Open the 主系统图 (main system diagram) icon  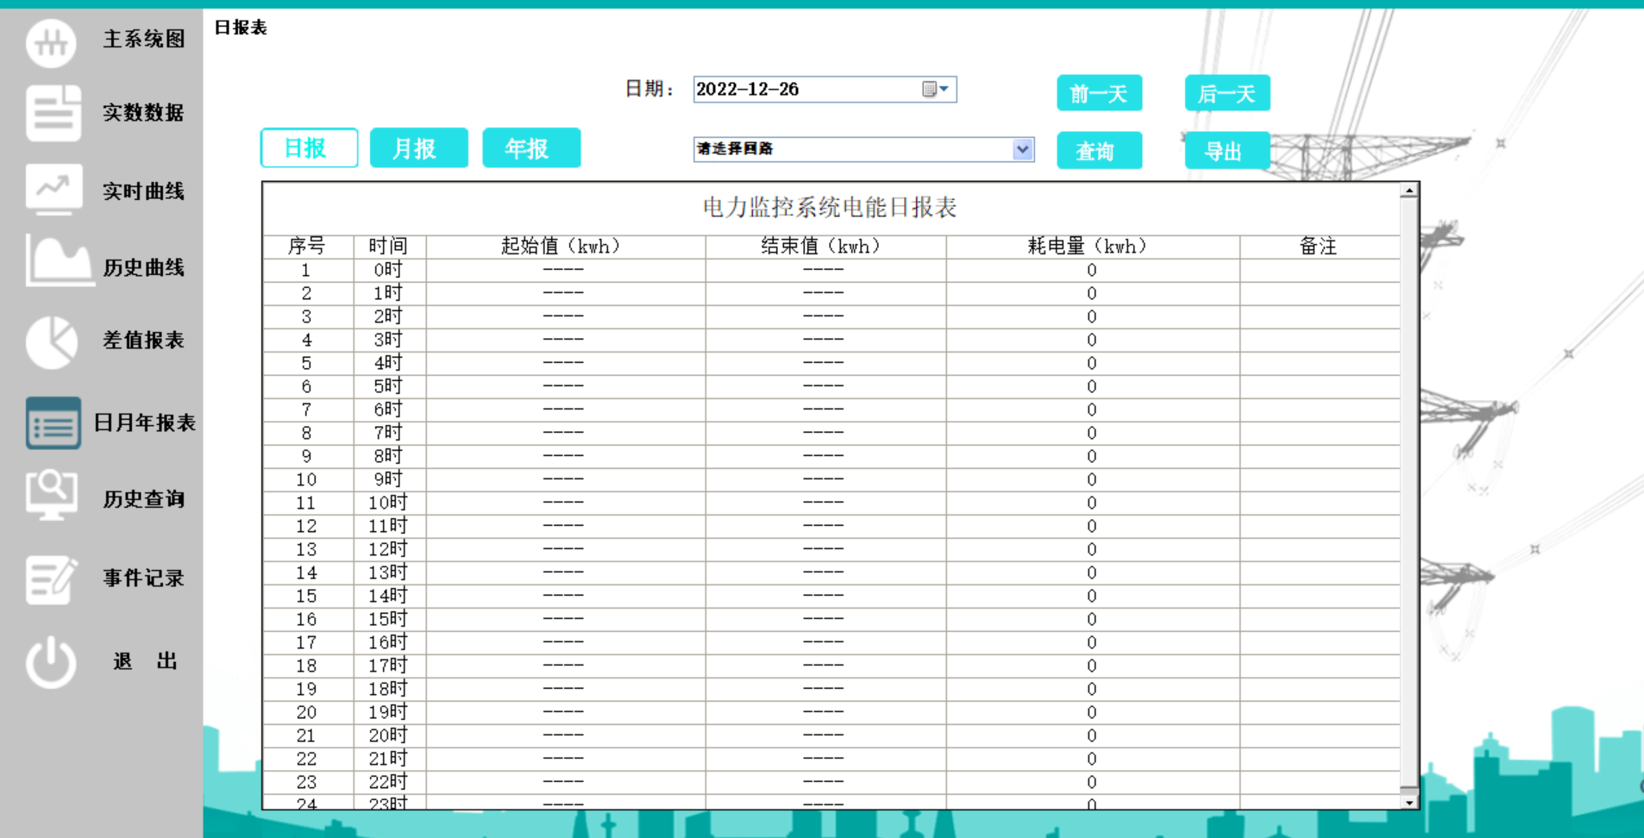click(52, 41)
